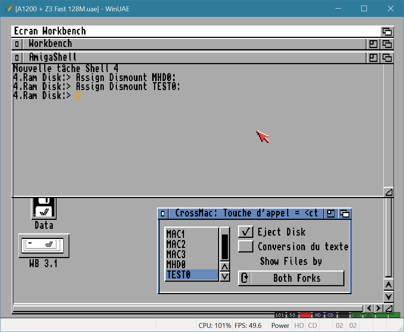This screenshot has height=332, width=404.
Task: Click the AmigaShell window depth gadget
Action: click(x=387, y=57)
